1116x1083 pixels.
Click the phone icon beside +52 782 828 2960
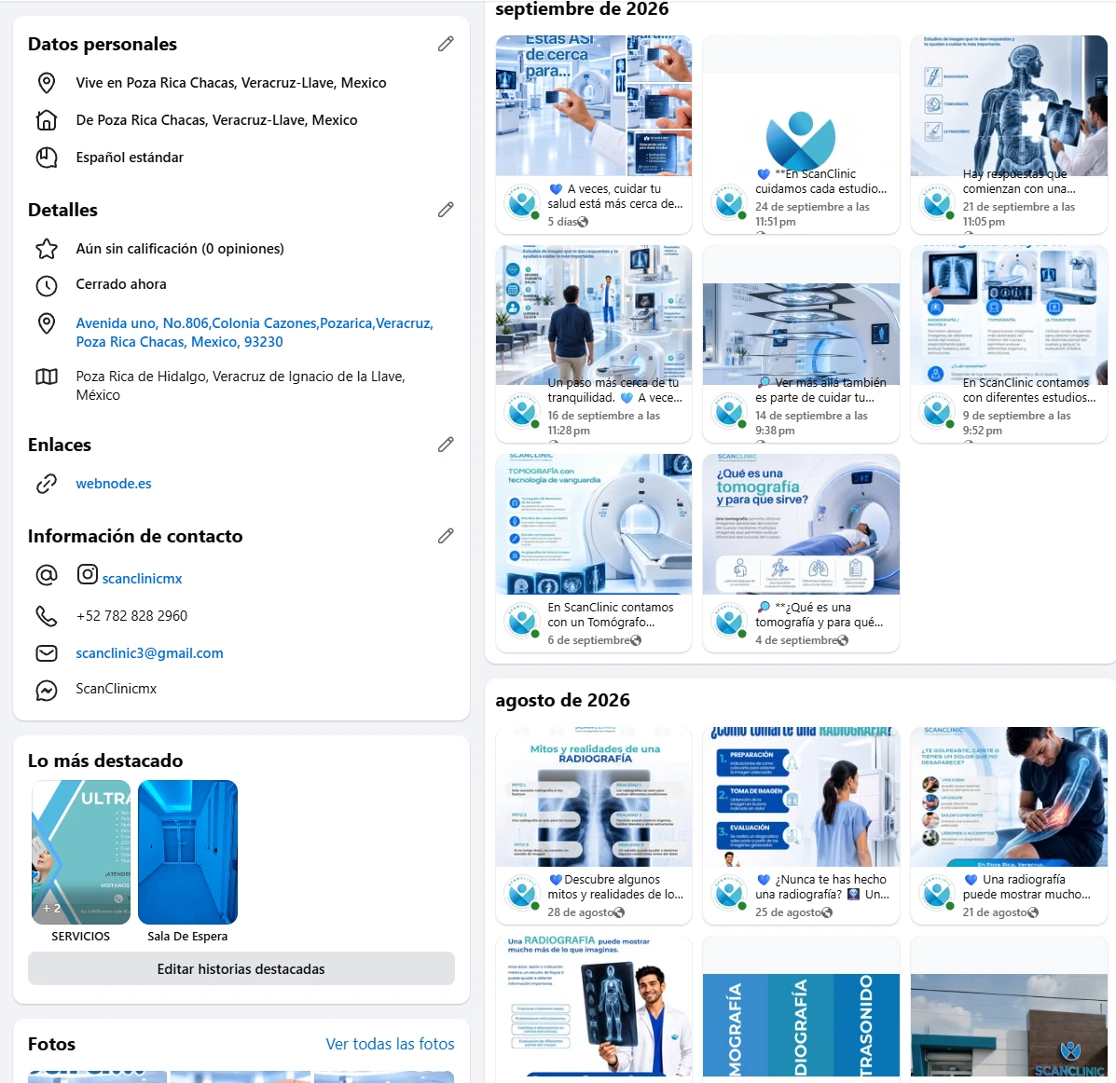click(47, 616)
